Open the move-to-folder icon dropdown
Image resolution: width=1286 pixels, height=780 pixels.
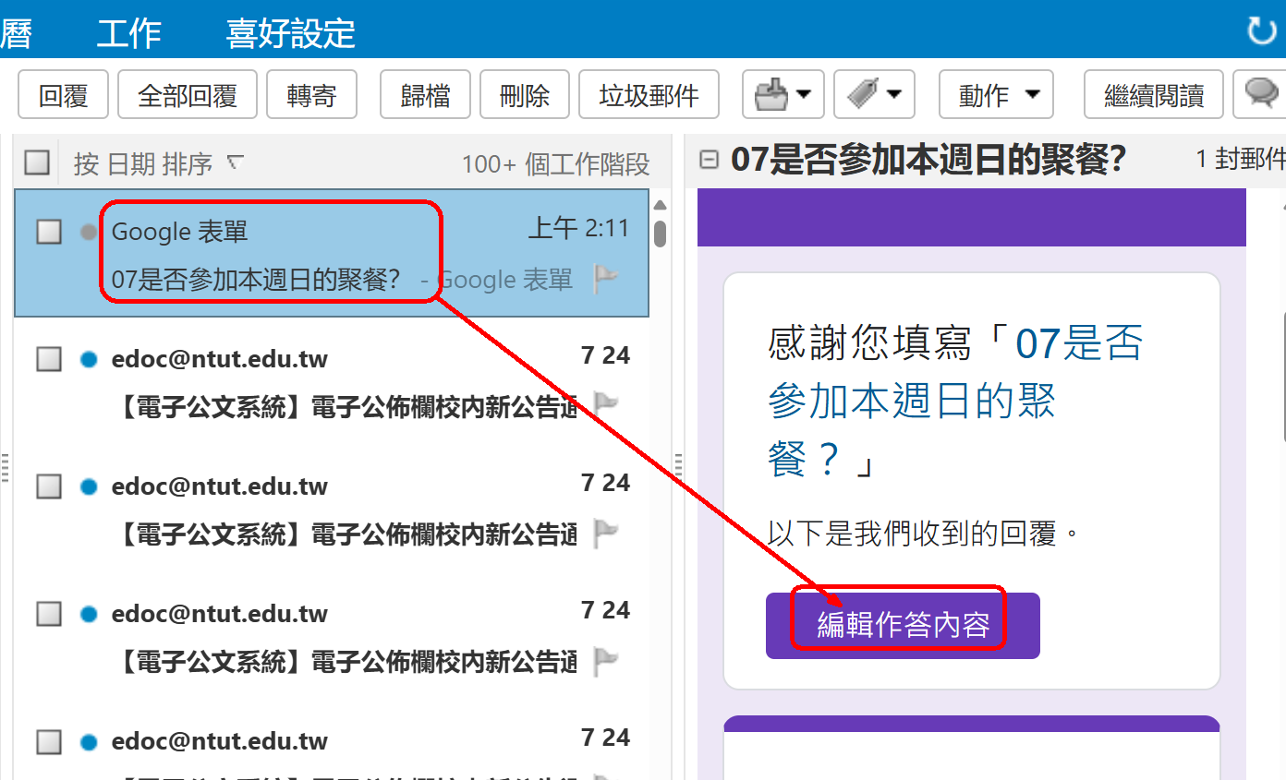tap(783, 94)
